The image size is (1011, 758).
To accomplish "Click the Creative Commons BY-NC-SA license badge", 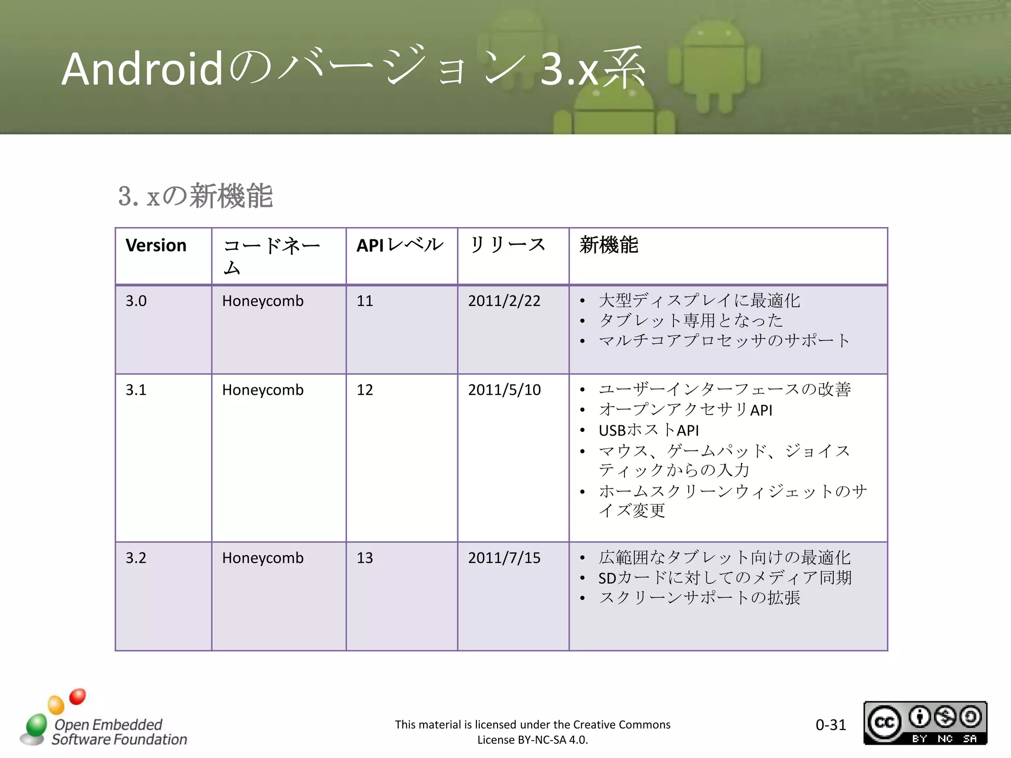I will 925,723.
